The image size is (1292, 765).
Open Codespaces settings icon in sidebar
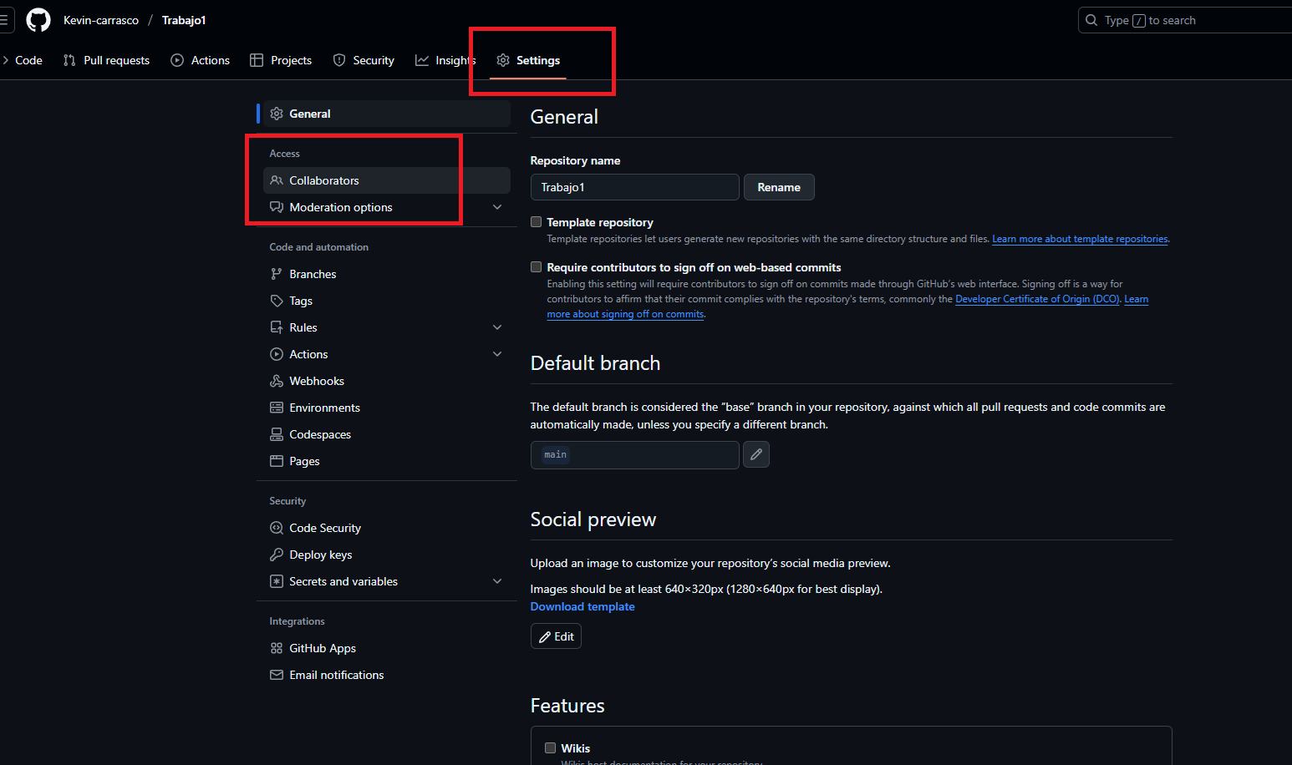tap(277, 434)
